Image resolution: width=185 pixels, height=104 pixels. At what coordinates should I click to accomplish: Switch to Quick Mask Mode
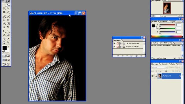[8, 56]
